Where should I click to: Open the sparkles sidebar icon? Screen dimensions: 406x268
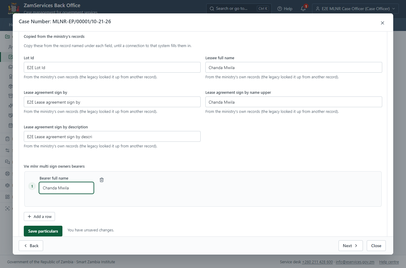10,106
